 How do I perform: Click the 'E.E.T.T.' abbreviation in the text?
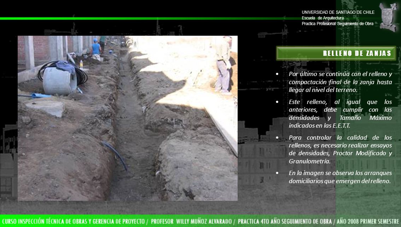(341, 126)
